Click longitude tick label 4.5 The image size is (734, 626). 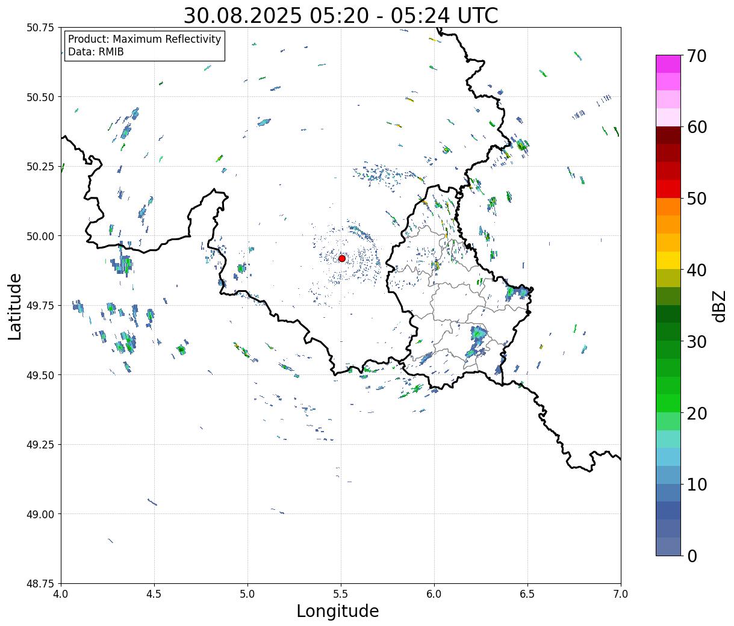pyautogui.click(x=154, y=594)
